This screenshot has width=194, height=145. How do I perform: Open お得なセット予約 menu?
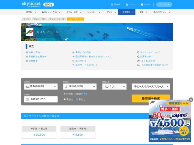(x=51, y=12)
